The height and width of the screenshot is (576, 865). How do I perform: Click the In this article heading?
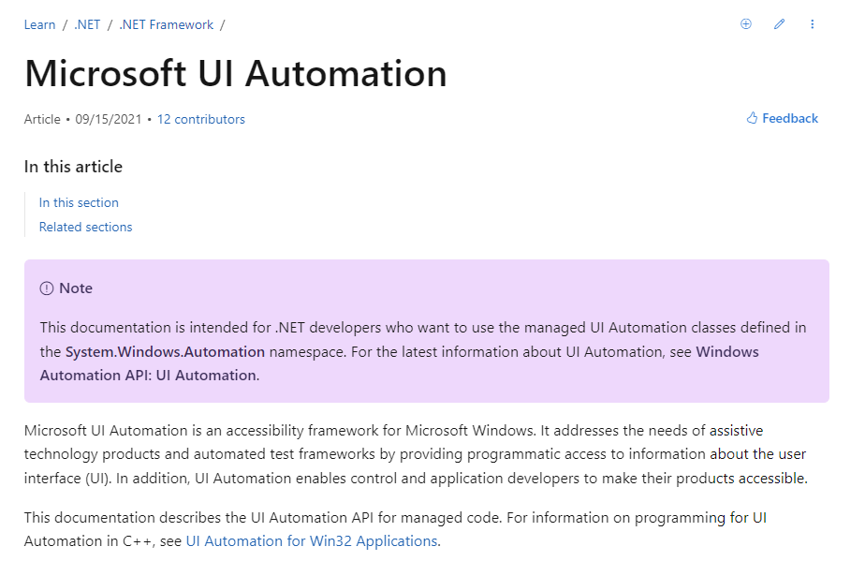(73, 167)
